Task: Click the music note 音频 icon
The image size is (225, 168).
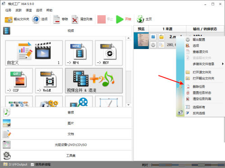Action: click(x=7, y=112)
